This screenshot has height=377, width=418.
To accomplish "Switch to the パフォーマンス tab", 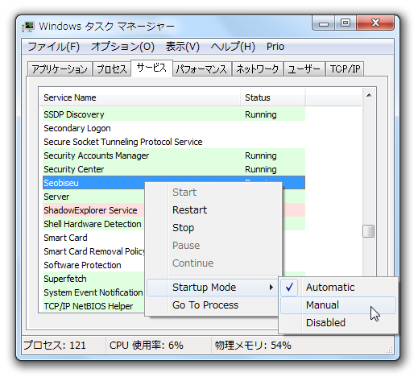I will (x=201, y=69).
